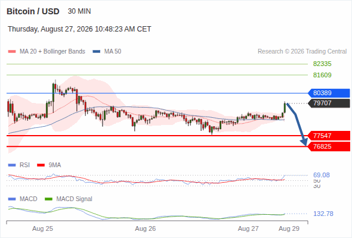Click the Aug 25 date axis label
Screen dimensions: 352x238
(x=42, y=228)
